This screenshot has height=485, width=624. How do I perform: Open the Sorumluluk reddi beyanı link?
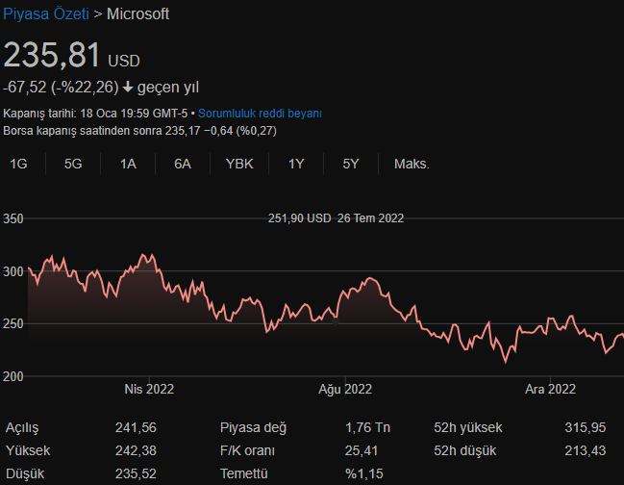coord(260,114)
